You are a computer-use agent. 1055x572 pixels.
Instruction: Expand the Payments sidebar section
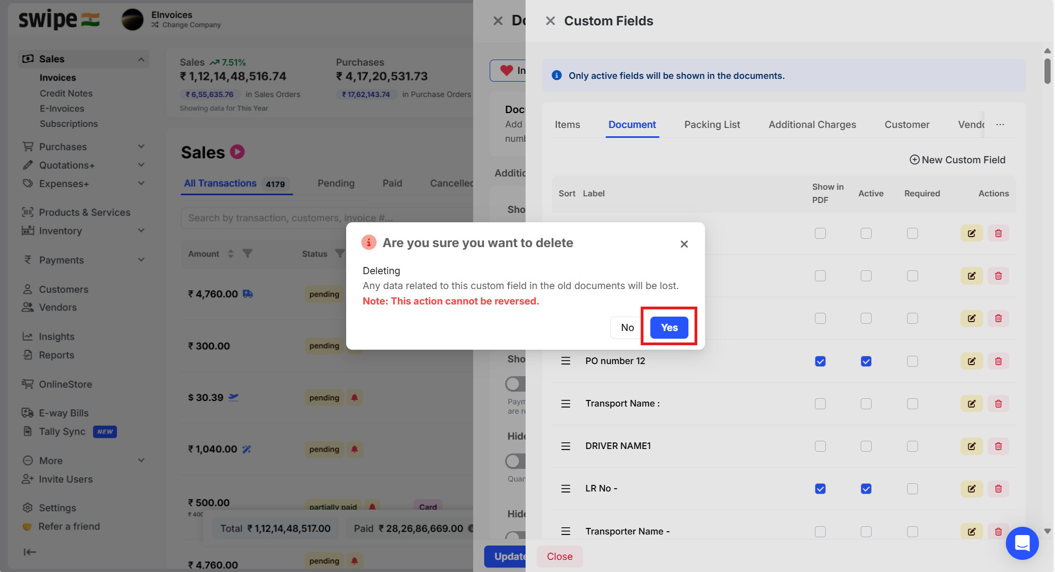point(141,260)
